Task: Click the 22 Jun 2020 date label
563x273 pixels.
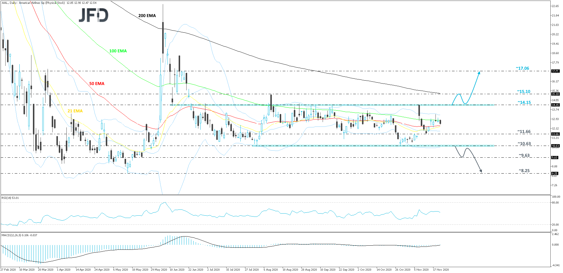Action: 196,269
